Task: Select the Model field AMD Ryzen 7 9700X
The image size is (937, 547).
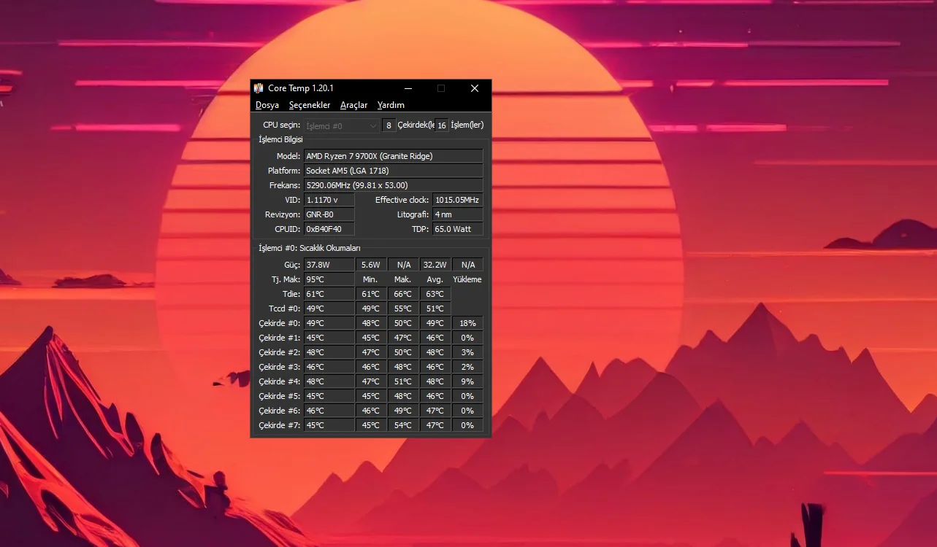Action: [x=394, y=156]
